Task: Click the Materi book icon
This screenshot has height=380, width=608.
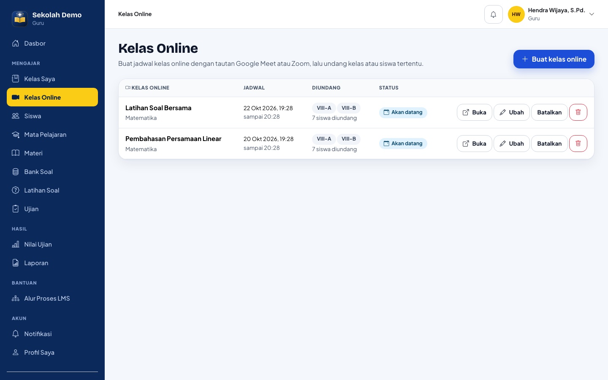Action: click(16, 153)
